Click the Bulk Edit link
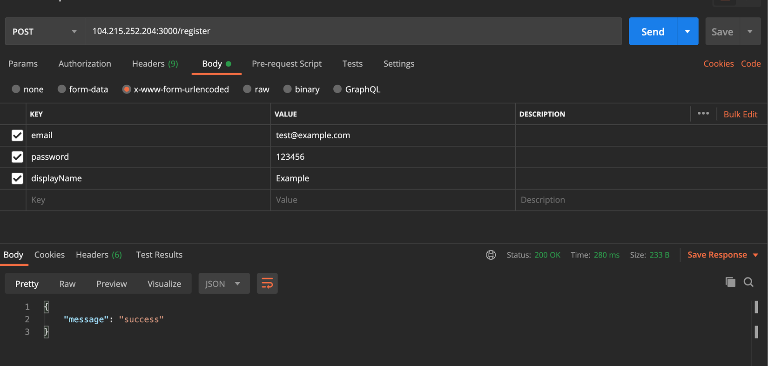This screenshot has width=768, height=366. pyautogui.click(x=740, y=114)
